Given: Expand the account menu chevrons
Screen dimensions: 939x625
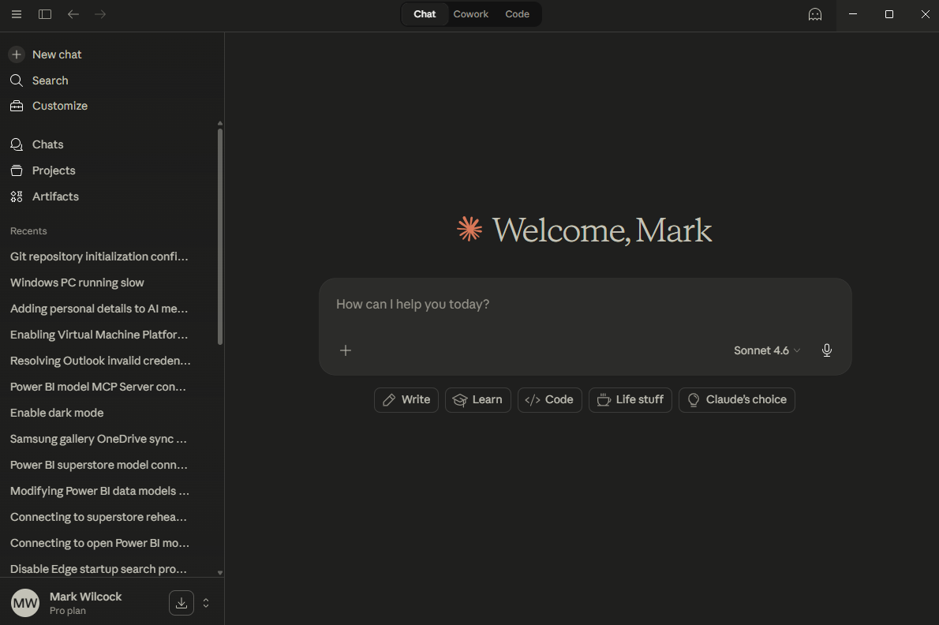Looking at the screenshot, I should [x=206, y=603].
